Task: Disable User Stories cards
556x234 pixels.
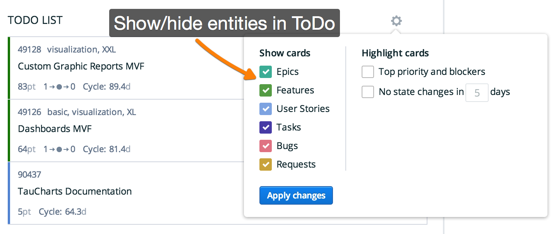Action: 266,109
